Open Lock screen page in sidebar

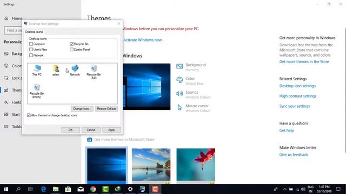click(x=12, y=78)
